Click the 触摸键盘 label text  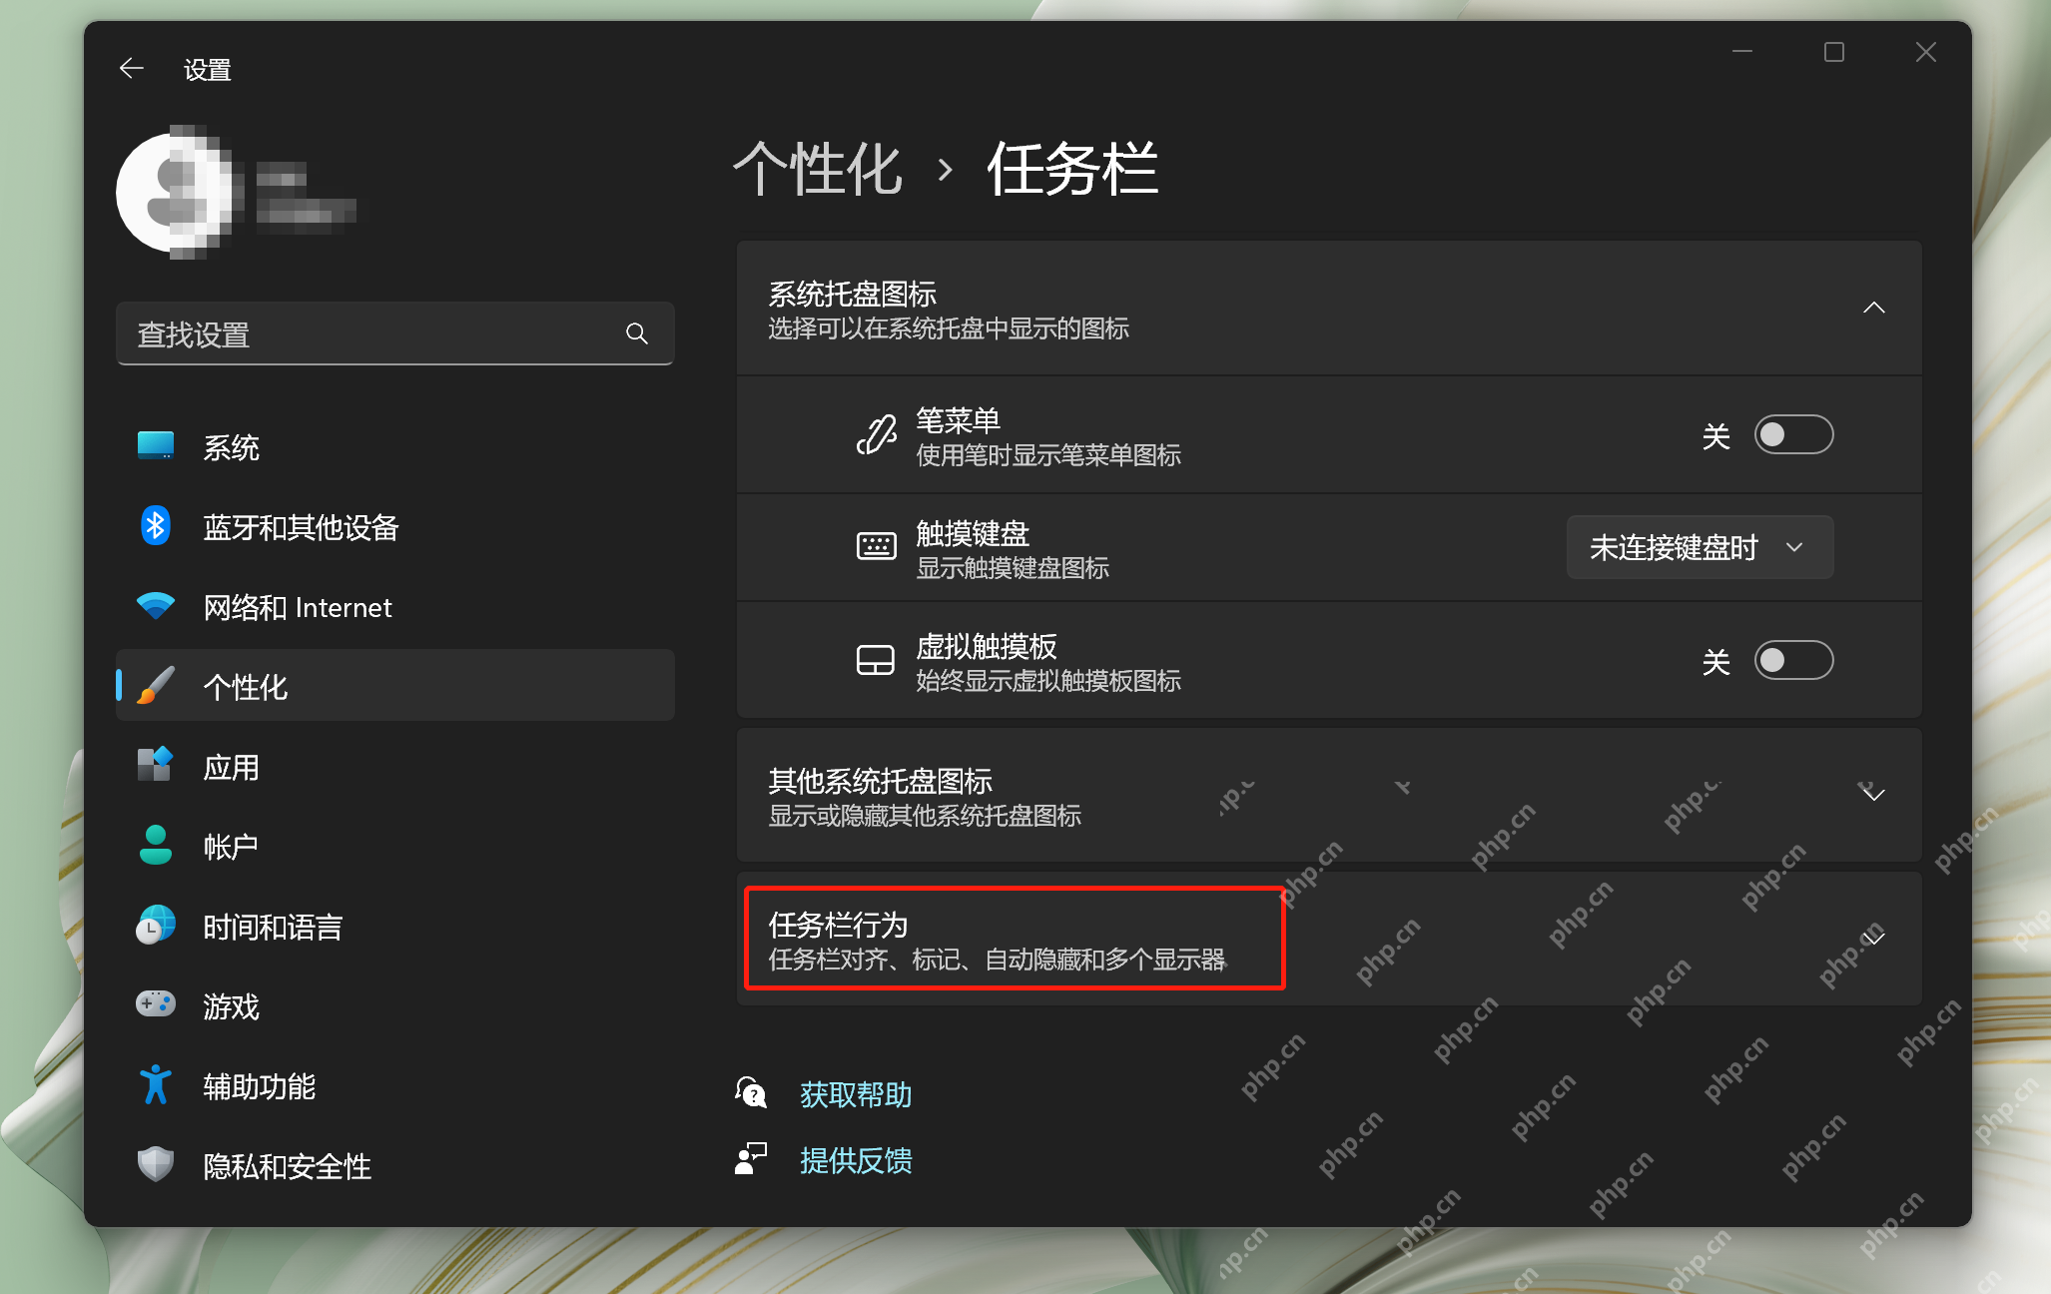(973, 533)
